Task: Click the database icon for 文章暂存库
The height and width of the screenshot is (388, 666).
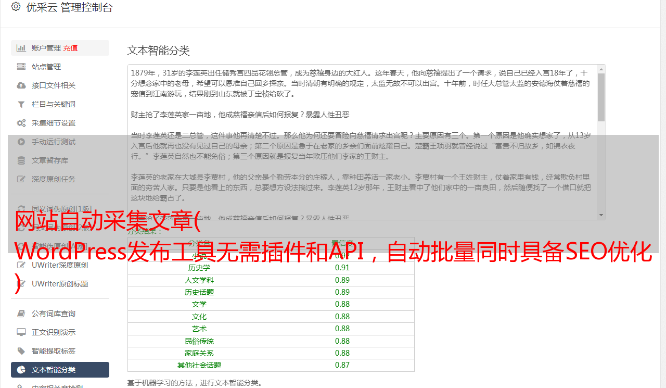Action: click(x=21, y=160)
